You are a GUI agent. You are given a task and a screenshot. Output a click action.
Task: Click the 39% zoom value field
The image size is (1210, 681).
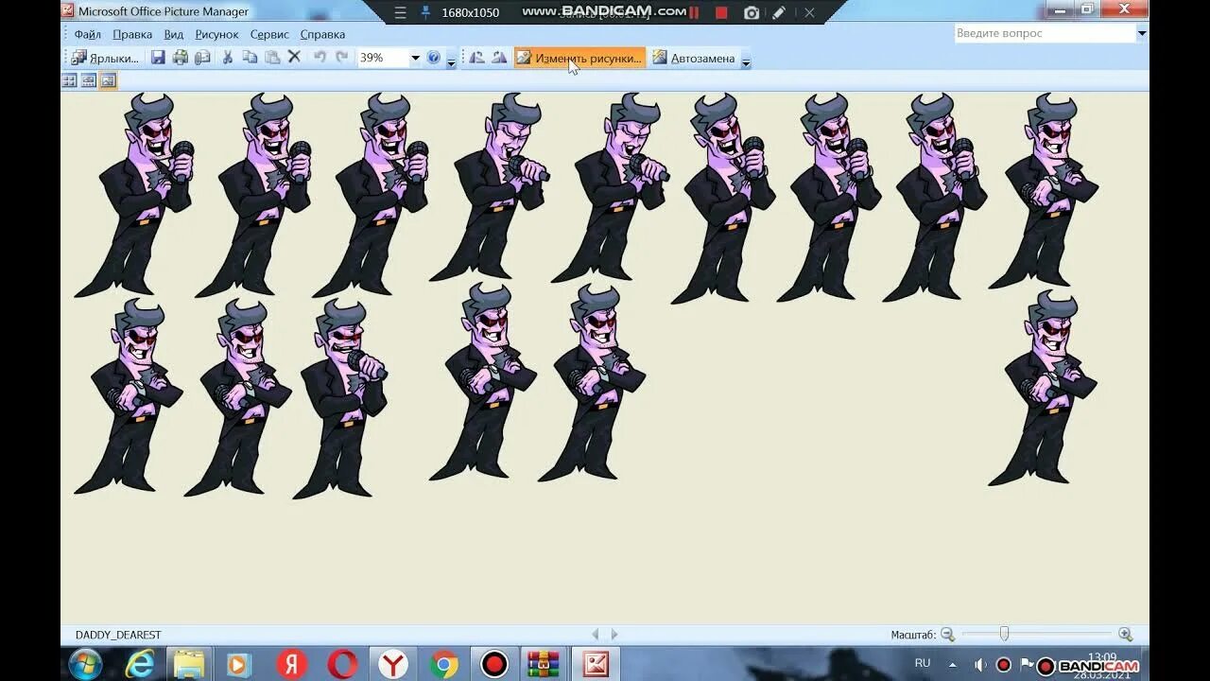tap(382, 58)
